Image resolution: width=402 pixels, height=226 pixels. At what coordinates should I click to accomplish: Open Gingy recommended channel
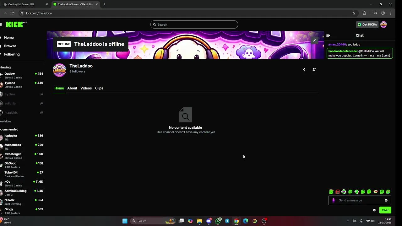tap(22, 211)
